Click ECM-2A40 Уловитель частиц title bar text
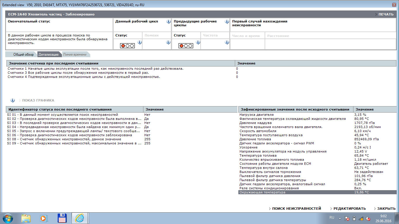Screen dimensions: 399x224 tap(51, 14)
